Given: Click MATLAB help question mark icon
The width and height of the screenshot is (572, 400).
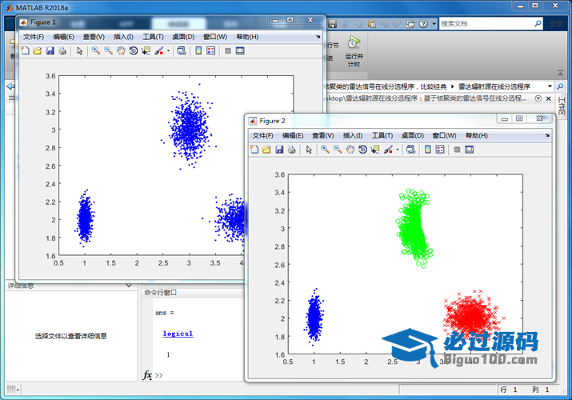Looking at the screenshot, I should pos(423,24).
